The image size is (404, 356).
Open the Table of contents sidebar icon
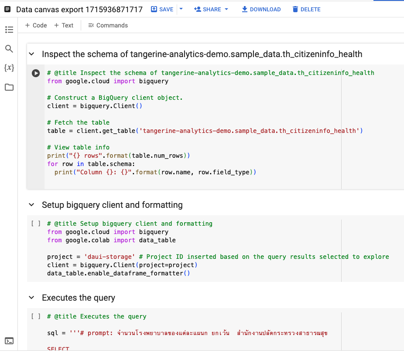[9, 30]
